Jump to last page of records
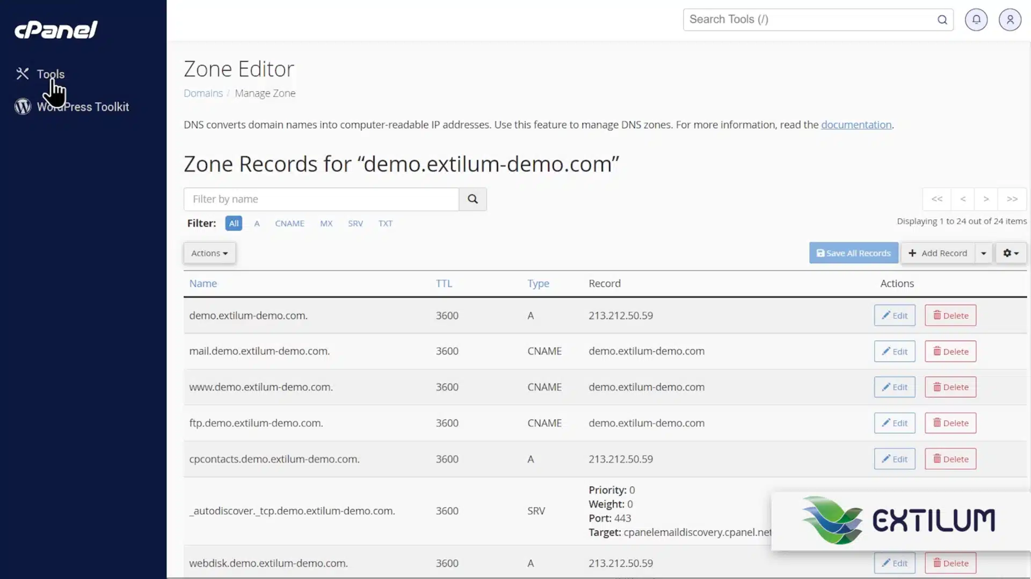The height and width of the screenshot is (579, 1031). click(1012, 199)
